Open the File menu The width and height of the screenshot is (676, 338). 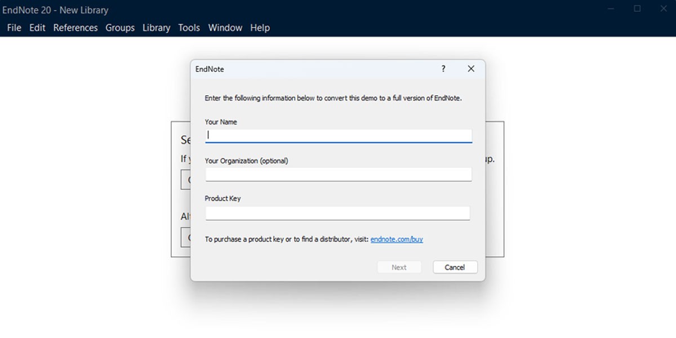point(14,27)
